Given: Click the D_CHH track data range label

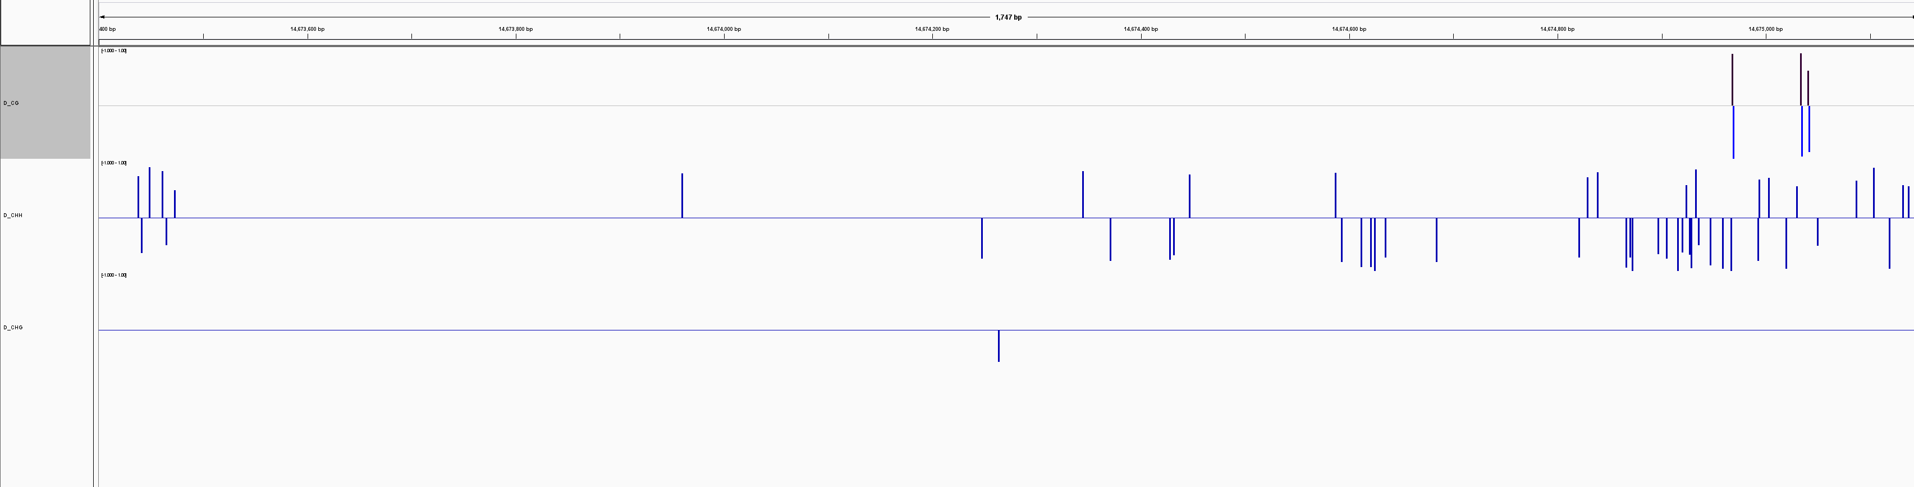Looking at the screenshot, I should (114, 163).
